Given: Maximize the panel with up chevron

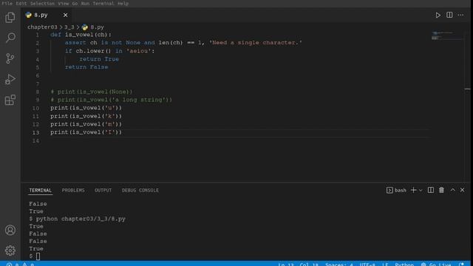Looking at the screenshot, I should click(x=452, y=190).
